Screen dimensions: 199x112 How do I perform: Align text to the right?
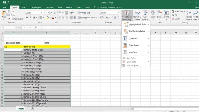pyautogui.click(x=67, y=18)
